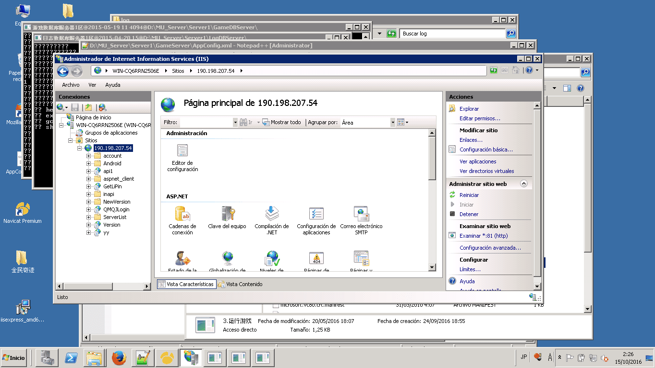The height and width of the screenshot is (368, 655).
Task: Collapse the 190.198.207.54 site node
Action: (79, 148)
